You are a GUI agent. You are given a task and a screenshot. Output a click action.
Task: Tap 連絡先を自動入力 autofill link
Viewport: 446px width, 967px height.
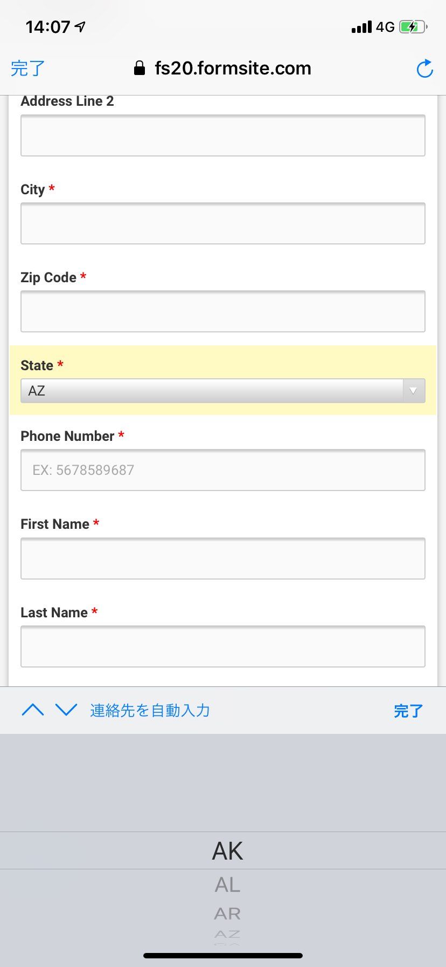tap(150, 710)
